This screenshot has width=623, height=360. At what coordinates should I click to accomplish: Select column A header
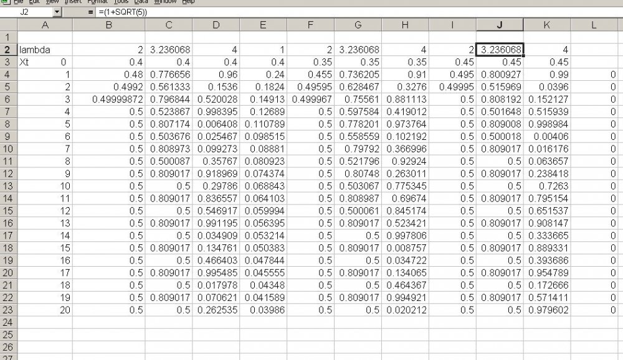[x=45, y=24]
